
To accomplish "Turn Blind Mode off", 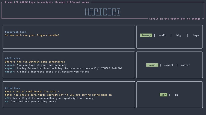I will click(164, 95).
